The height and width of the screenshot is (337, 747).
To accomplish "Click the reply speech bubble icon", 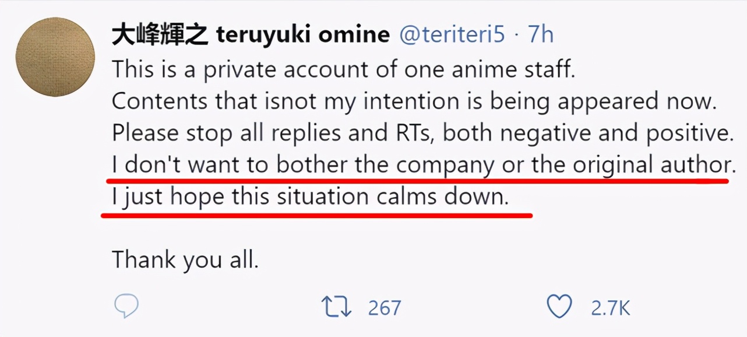I will (x=125, y=306).
